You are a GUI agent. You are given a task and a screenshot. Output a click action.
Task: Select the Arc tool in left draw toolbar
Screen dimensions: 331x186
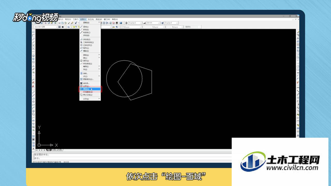(33, 108)
